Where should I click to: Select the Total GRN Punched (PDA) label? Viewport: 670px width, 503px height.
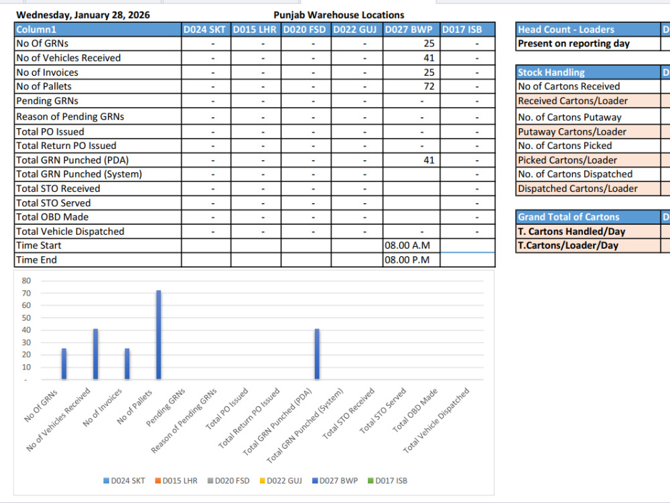98,160
